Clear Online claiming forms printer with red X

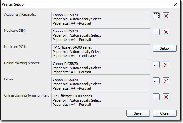(166, 97)
